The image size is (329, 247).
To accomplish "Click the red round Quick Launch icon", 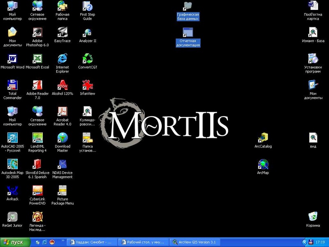I will (52, 242).
